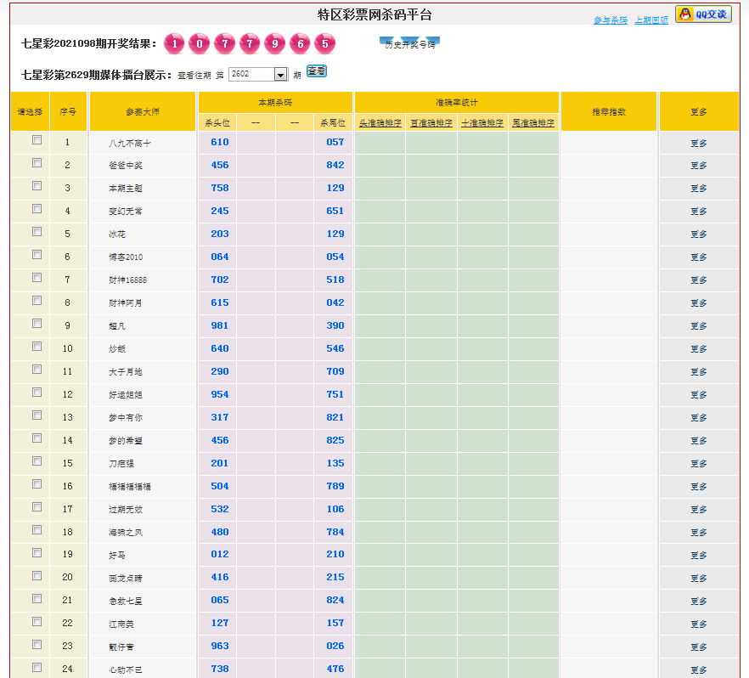The width and height of the screenshot is (749, 678).
Task: Click 更多 in row 5 冰花
Action: (698, 234)
